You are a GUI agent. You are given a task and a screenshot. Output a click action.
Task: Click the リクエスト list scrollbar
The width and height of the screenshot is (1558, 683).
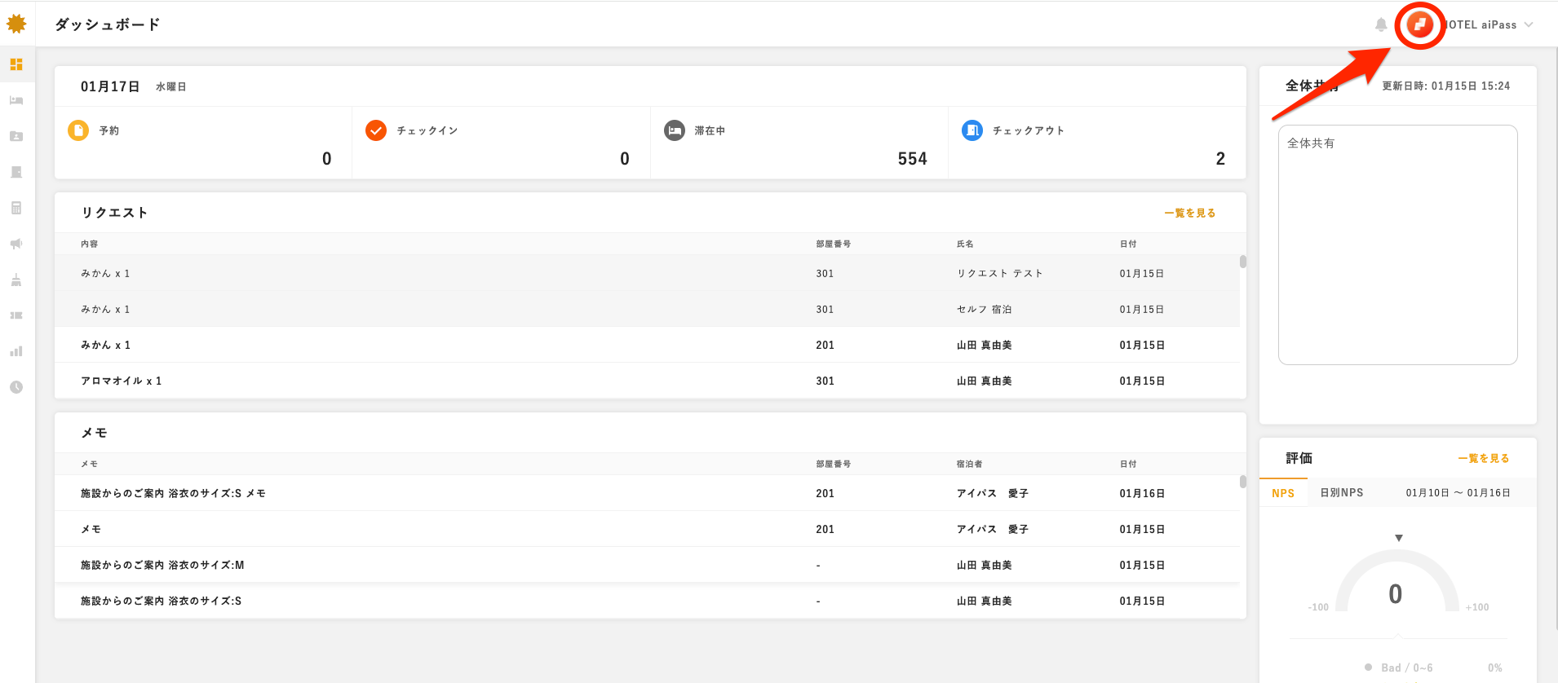pos(1243,262)
